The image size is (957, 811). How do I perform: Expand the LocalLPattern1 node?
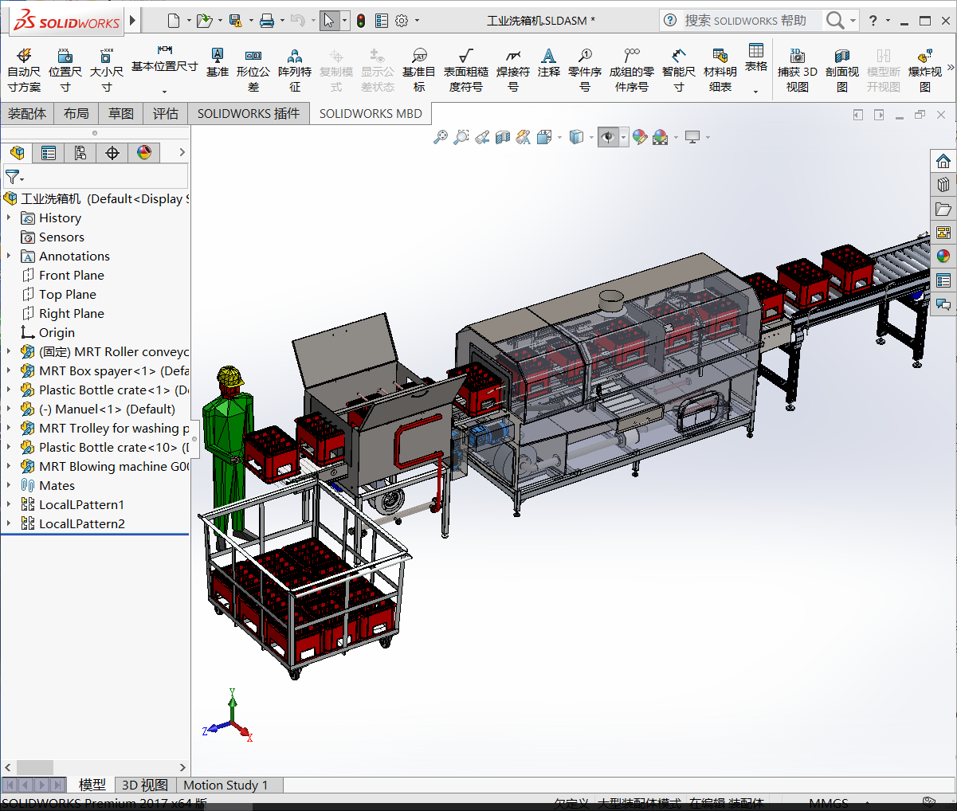9,504
